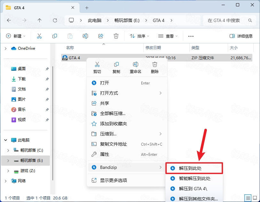The width and height of the screenshot is (260, 202).
Task: Click the search magnifier icon
Action: click(x=250, y=20)
